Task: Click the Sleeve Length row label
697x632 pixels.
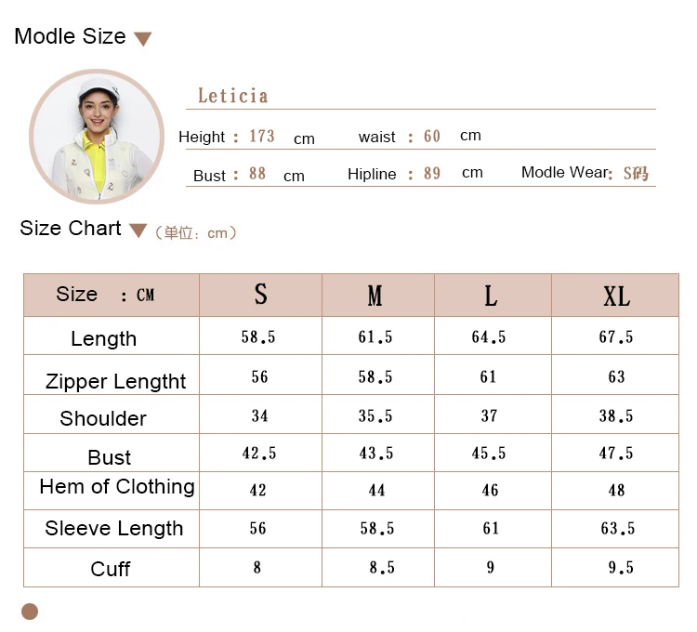Action: pyautogui.click(x=114, y=529)
